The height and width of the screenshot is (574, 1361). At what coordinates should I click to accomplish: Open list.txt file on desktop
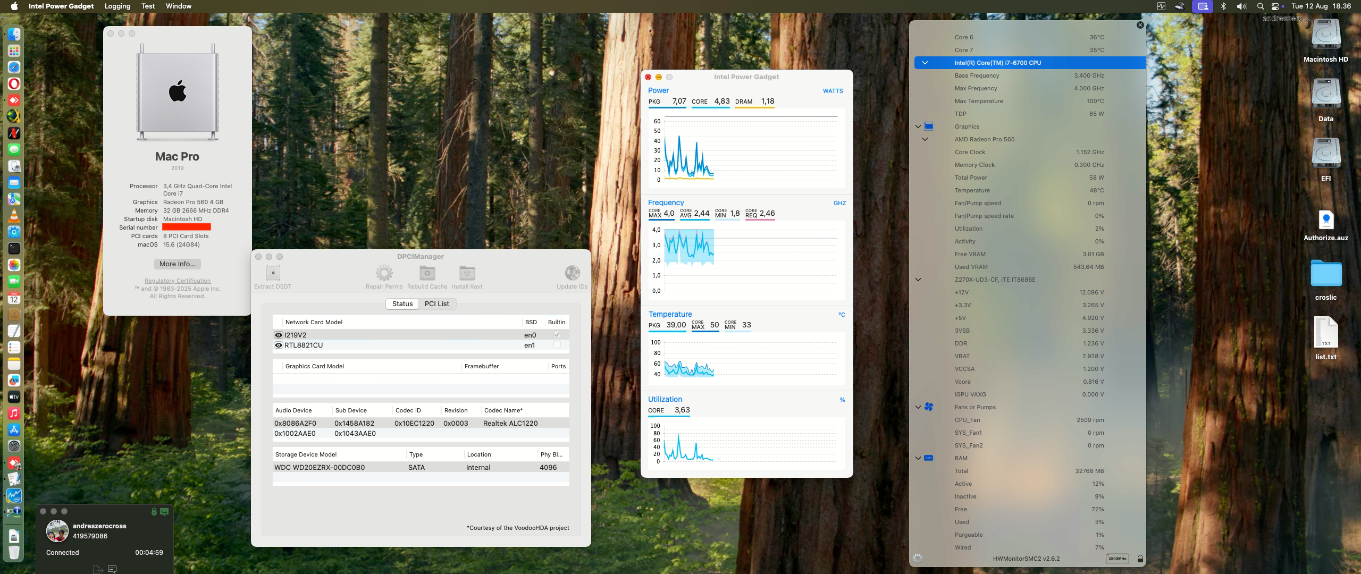coord(1326,332)
